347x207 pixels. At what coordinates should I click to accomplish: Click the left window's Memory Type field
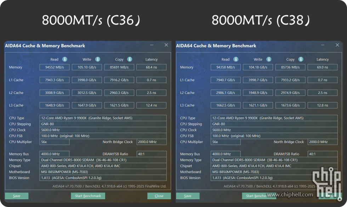pos(103,160)
